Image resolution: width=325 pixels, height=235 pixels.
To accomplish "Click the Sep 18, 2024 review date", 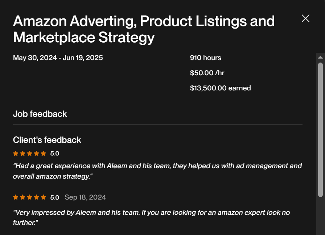I will [x=85, y=197].
